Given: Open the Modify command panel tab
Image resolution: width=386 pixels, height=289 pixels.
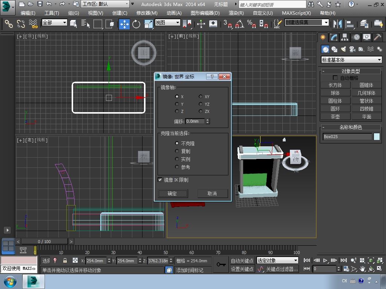Looking at the screenshot, I should [x=334, y=37].
